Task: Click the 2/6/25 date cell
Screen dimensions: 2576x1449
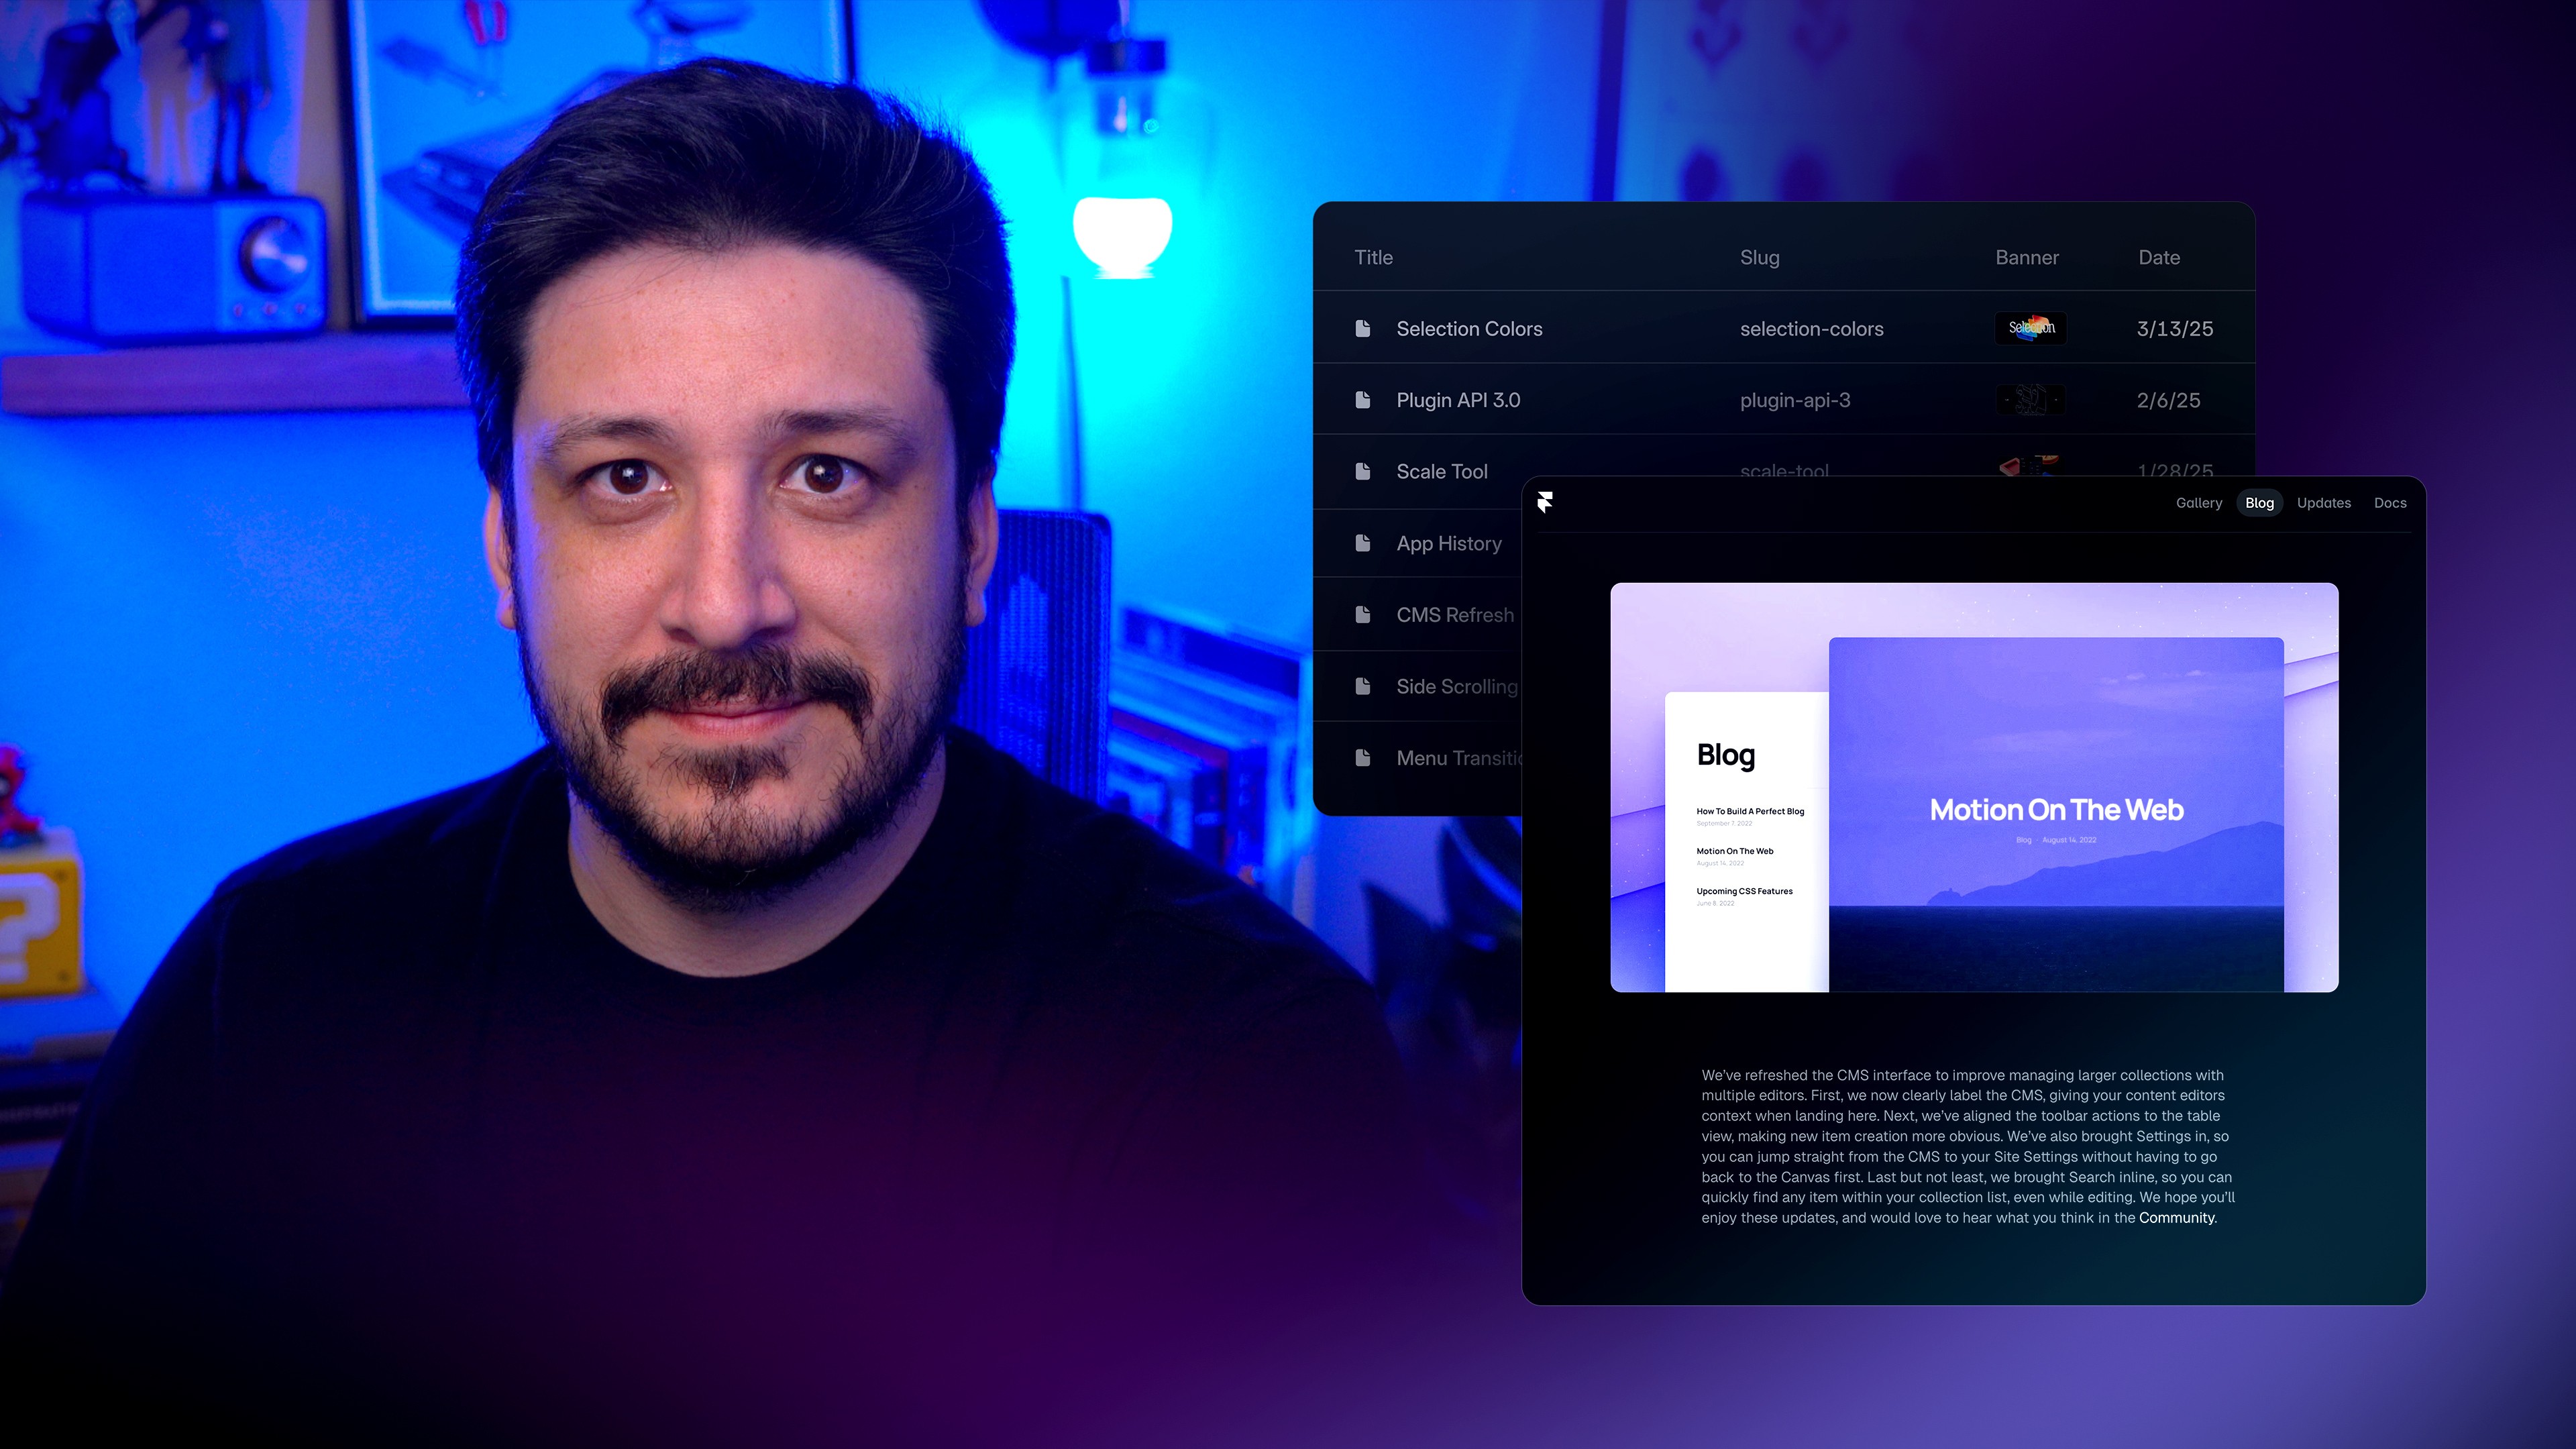Action: [x=2168, y=401]
